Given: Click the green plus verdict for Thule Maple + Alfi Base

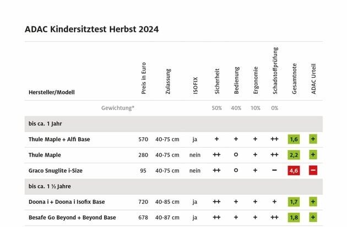Looking at the screenshot, I should [x=313, y=139].
